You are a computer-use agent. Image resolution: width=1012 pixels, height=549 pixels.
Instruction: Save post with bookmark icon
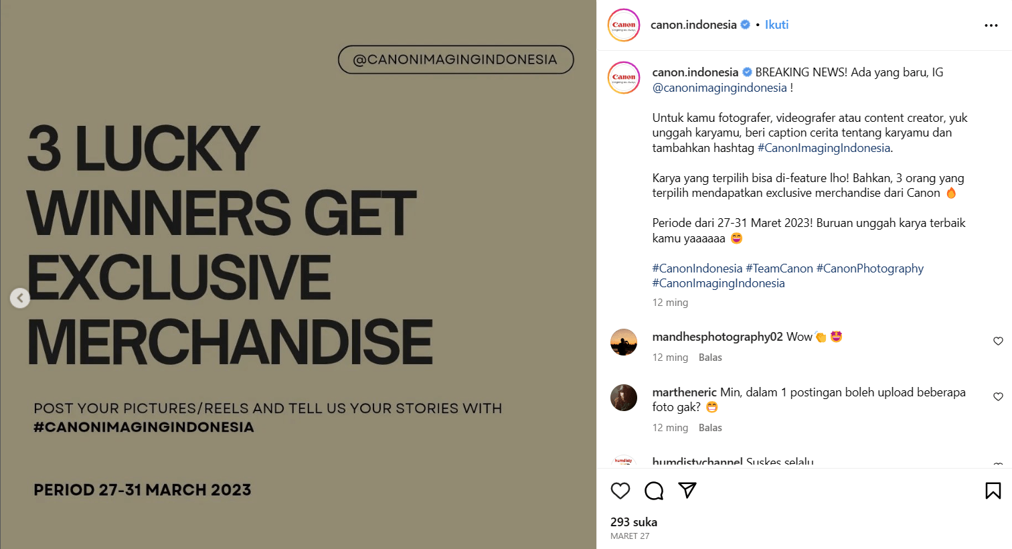pyautogui.click(x=993, y=491)
